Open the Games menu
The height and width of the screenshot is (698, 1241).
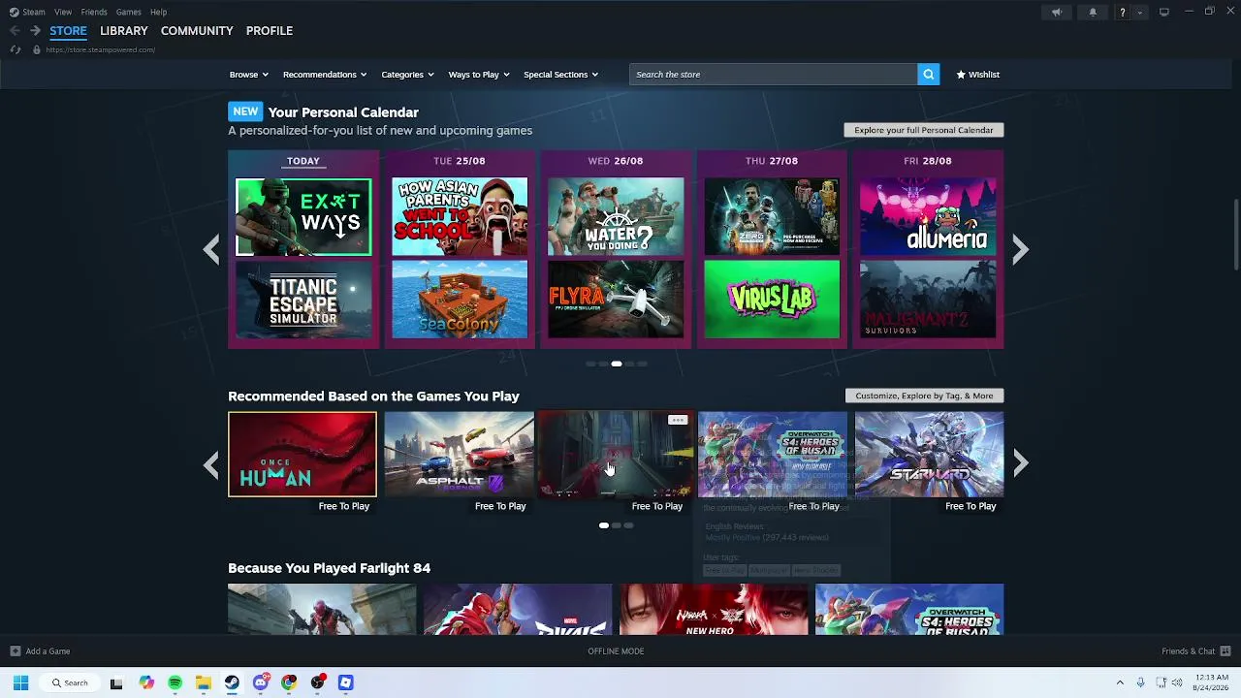tap(129, 12)
